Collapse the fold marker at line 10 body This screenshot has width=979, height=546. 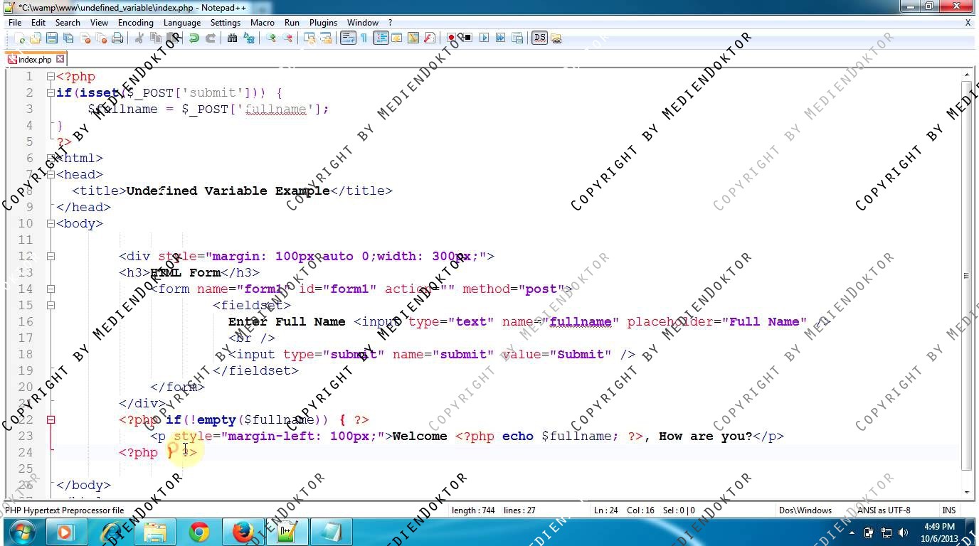[x=51, y=223]
